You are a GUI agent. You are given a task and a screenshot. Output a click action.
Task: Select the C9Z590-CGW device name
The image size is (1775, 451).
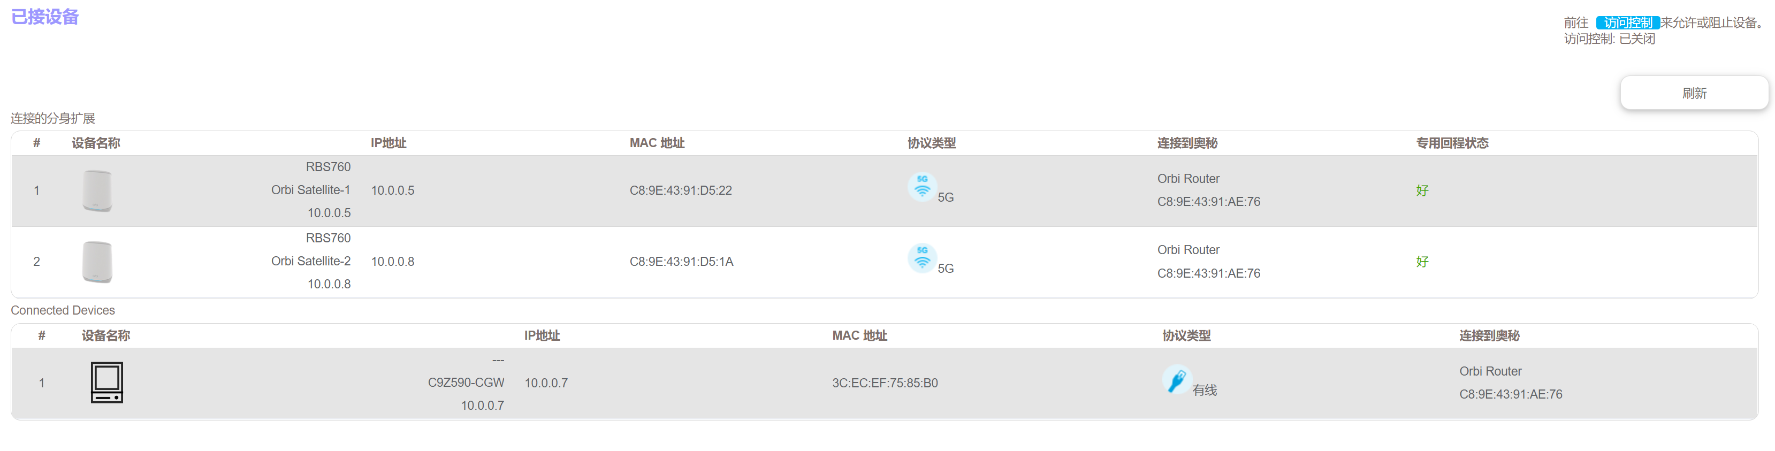(x=466, y=382)
